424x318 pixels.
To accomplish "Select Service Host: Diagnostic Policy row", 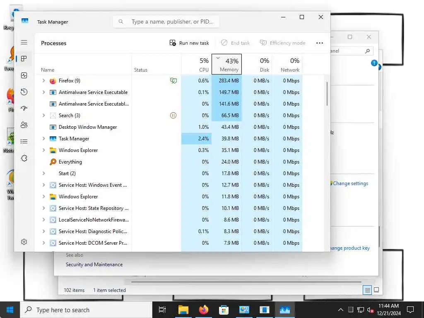I will click(169, 231).
